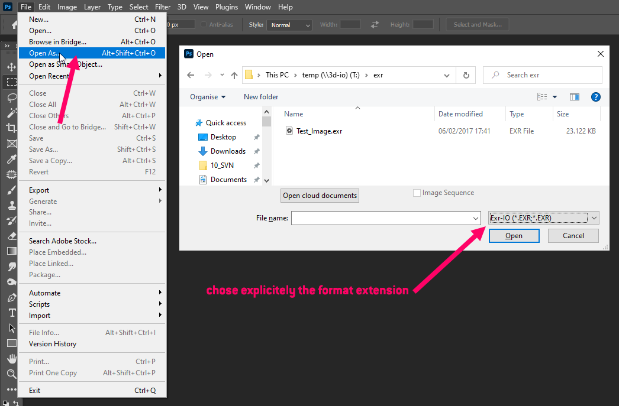Select the Smudge tool
The height and width of the screenshot is (406, 619).
[x=11, y=267]
